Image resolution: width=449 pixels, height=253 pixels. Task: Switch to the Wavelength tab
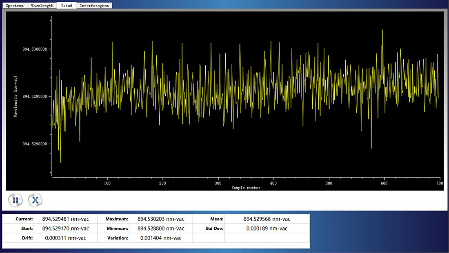coord(42,6)
